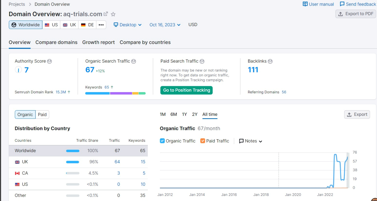
Task: Select the Worldwide row in country table
Action: pyautogui.click(x=78, y=151)
